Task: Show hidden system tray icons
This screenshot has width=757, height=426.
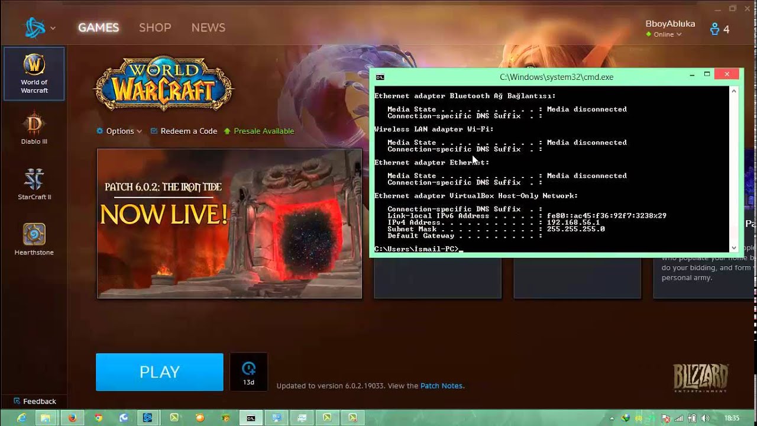Action: click(x=612, y=418)
